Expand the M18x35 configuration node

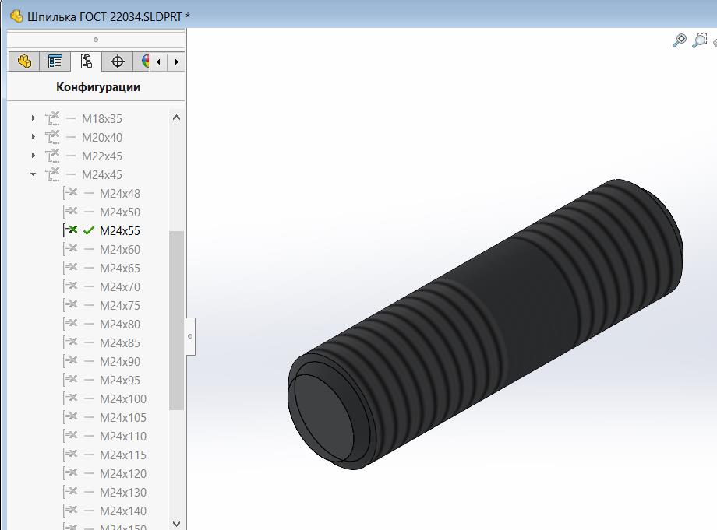click(x=34, y=118)
